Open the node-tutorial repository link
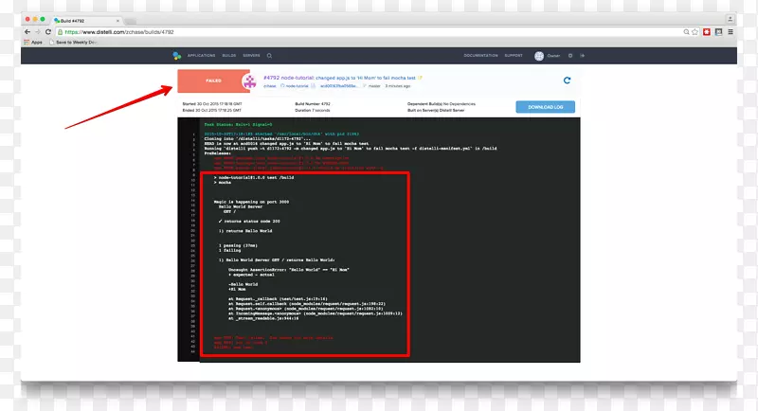The image size is (758, 411). tap(297, 86)
